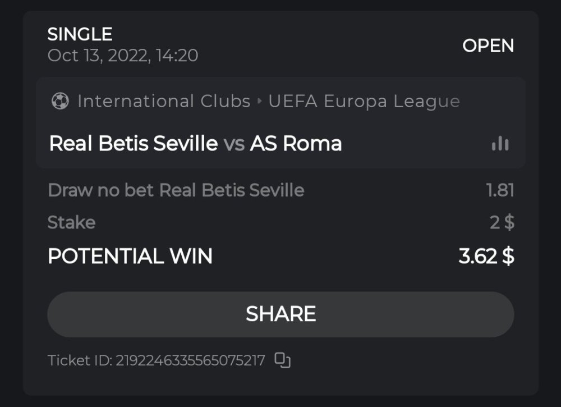Open match statistics bar chart icon
Image resolution: width=561 pixels, height=407 pixels.
(500, 144)
